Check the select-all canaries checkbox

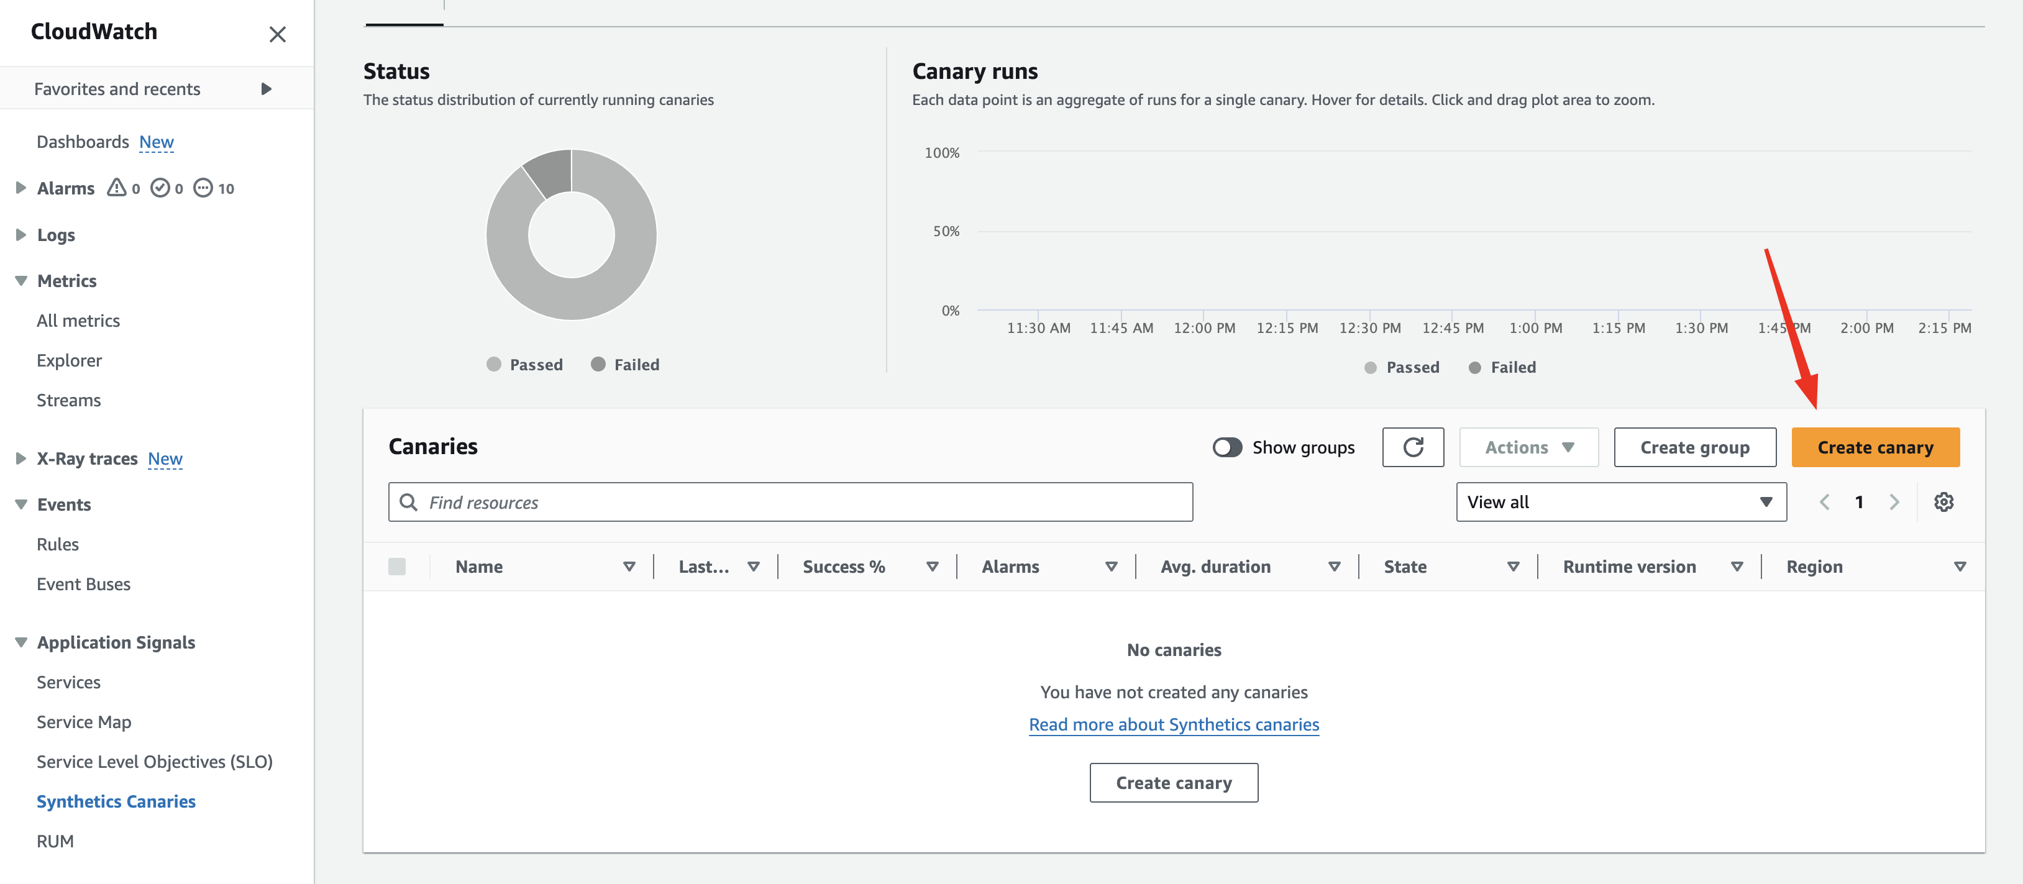396,567
